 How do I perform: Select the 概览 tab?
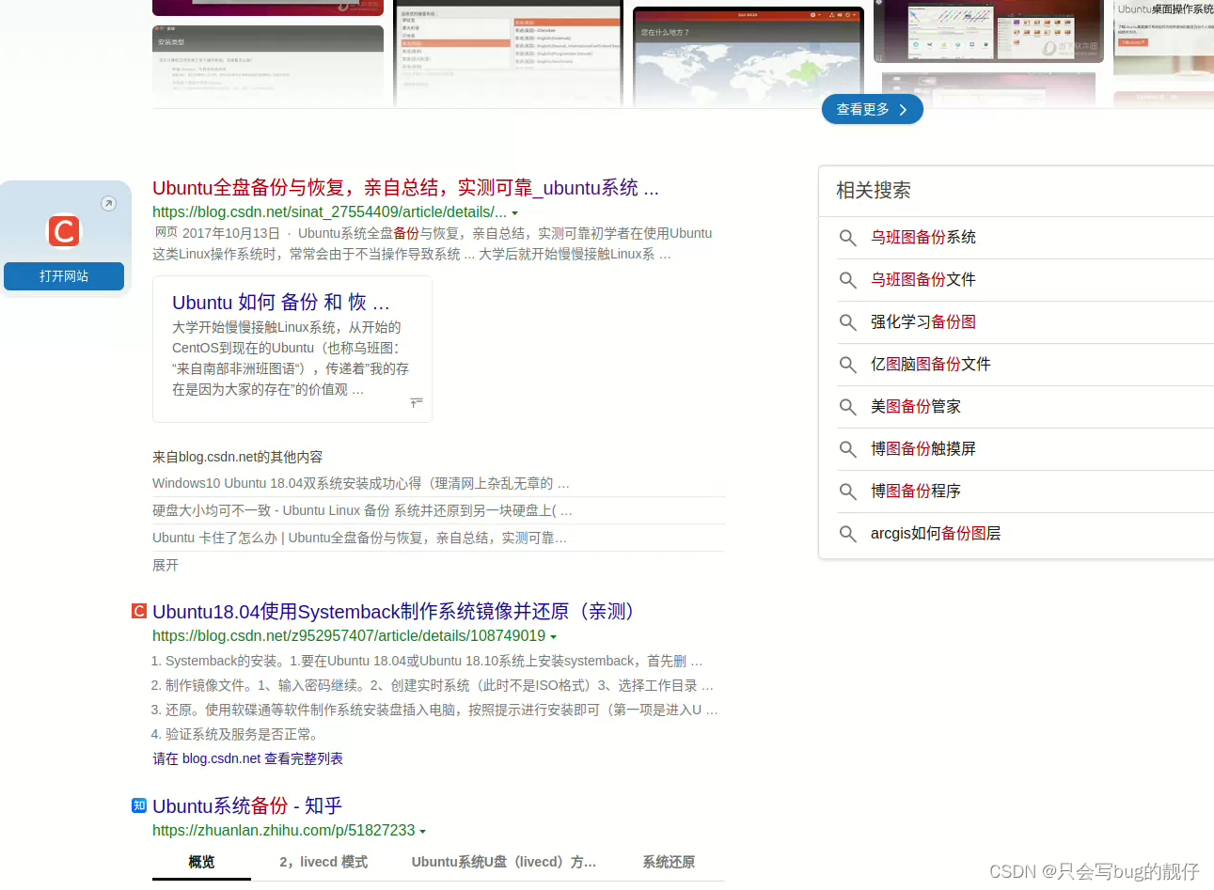(201, 862)
